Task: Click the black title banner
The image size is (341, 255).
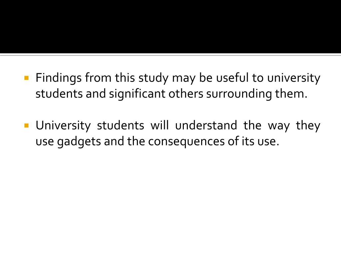Action: [170, 27]
